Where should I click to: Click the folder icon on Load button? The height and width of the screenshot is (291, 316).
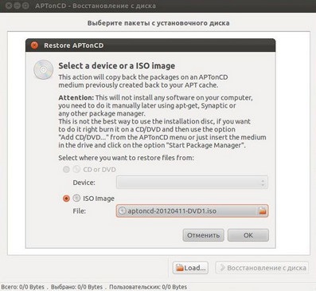point(180,268)
